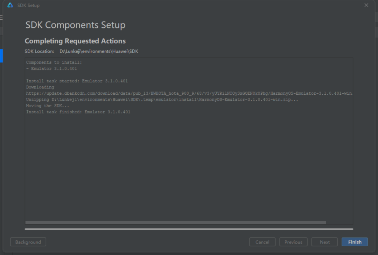This screenshot has height=255, width=378.
Task: Click the Completing Requested Actions subheading
Action: pos(75,41)
